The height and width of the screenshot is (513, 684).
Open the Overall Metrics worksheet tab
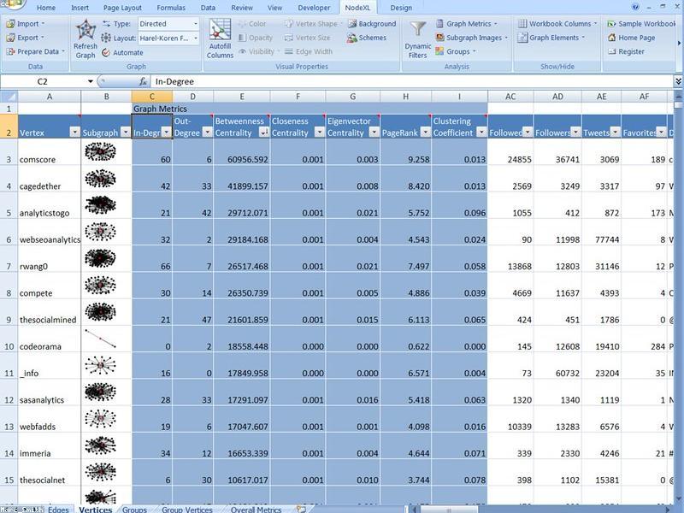pyautogui.click(x=256, y=509)
